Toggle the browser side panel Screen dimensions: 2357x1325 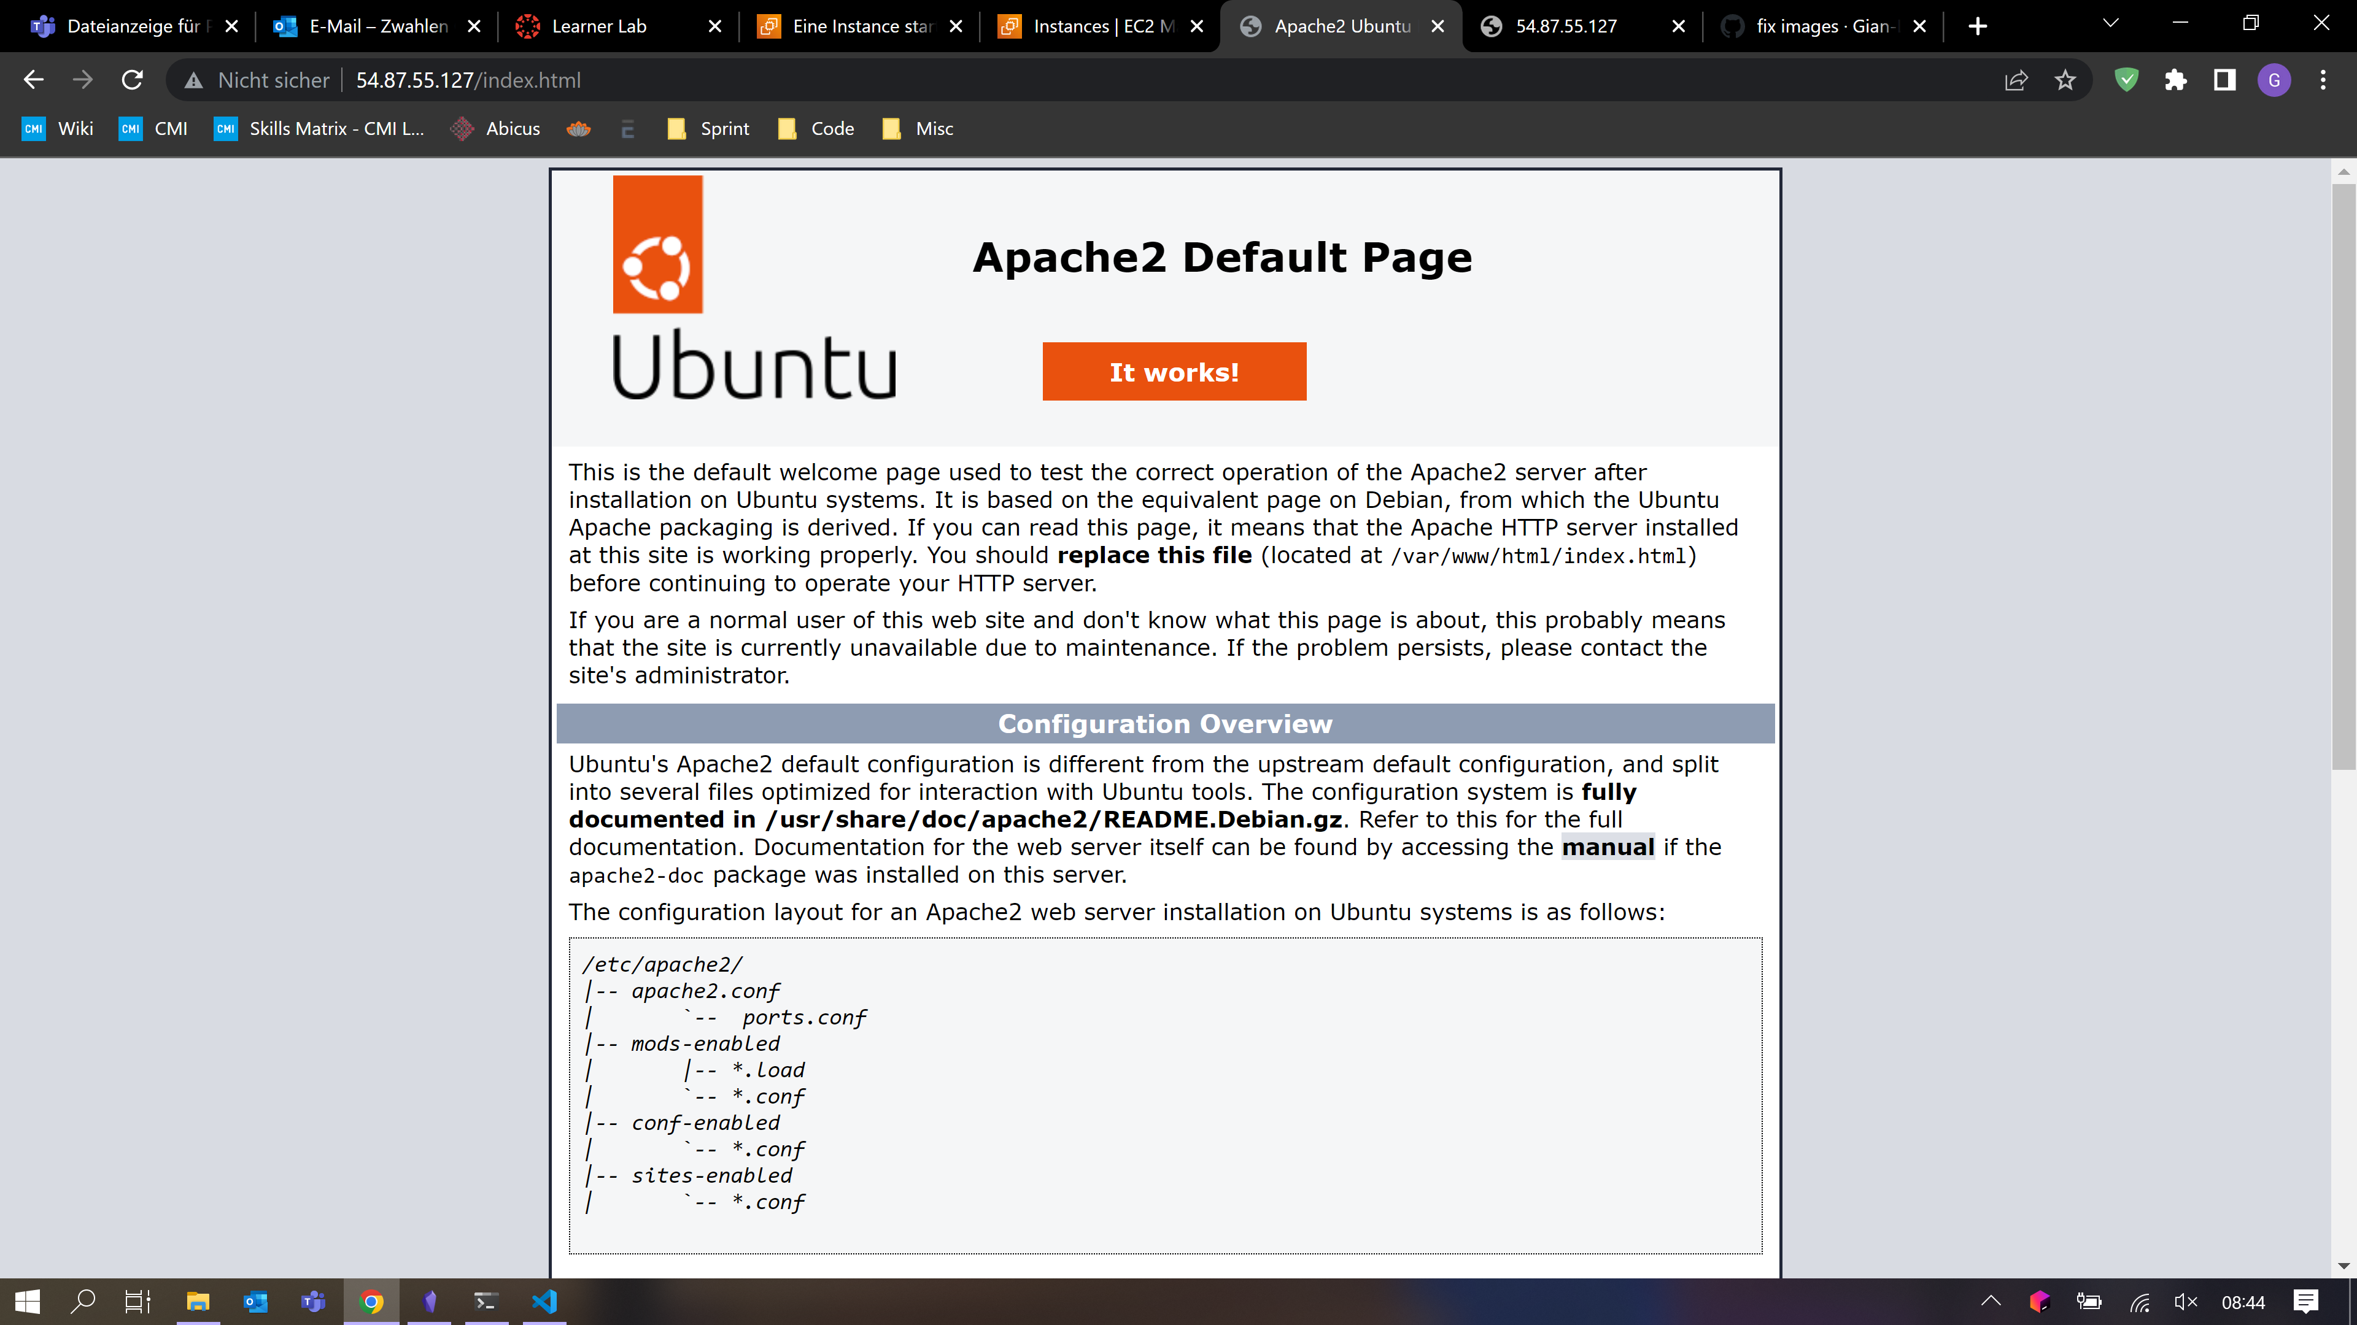(2224, 80)
